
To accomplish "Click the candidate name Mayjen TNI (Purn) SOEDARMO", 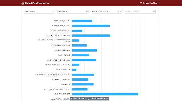I will (61, 99).
